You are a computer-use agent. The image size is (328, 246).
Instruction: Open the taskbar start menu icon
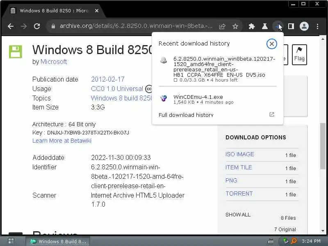[x=11, y=241]
